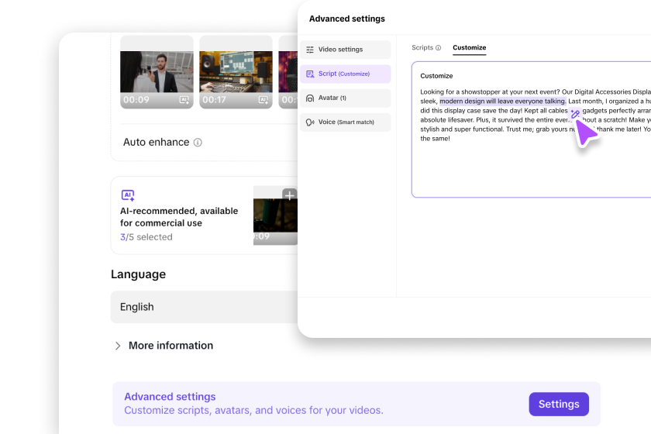Click the script icon beside Script (Customize)

coord(310,74)
